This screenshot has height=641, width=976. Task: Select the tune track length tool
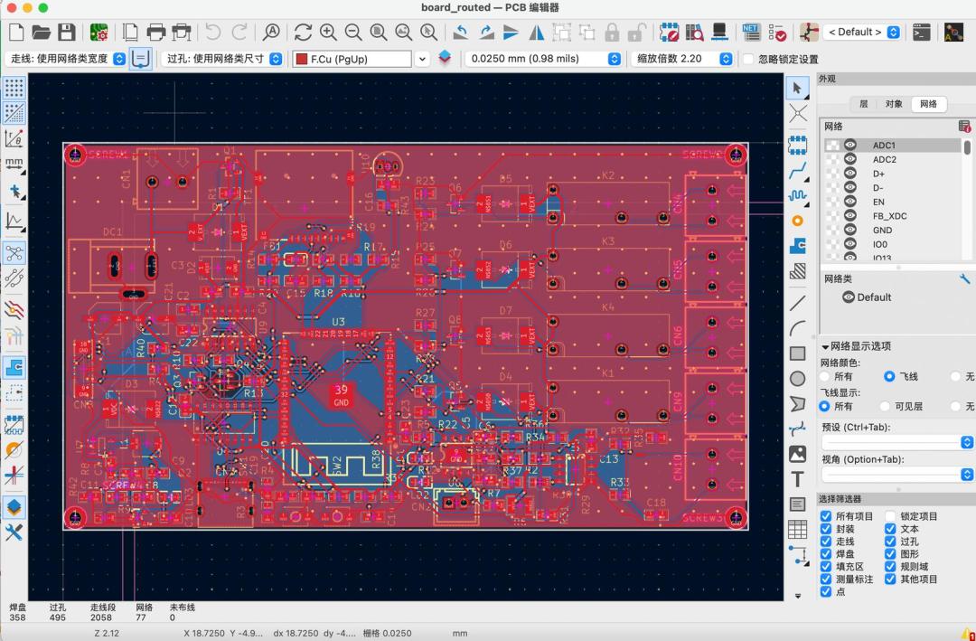click(797, 195)
